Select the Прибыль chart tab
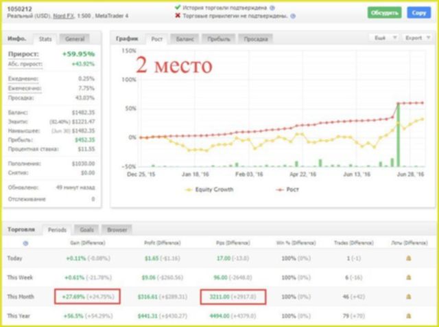Image resolution: width=439 pixels, height=327 pixels. pyautogui.click(x=219, y=39)
